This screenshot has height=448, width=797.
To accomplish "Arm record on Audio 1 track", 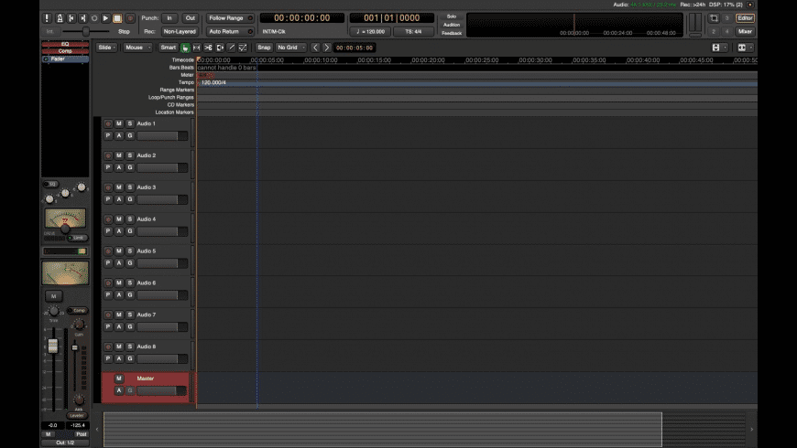I will [x=108, y=123].
